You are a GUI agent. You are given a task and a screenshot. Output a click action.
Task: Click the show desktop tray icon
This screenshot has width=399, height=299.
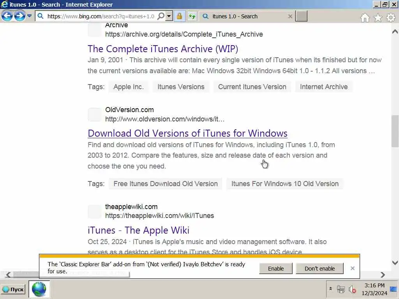point(394,289)
